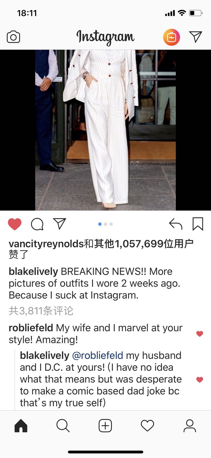Screen dimensions: 211x458
Task: Tap the @robliefeld mention
Action: [98, 355]
